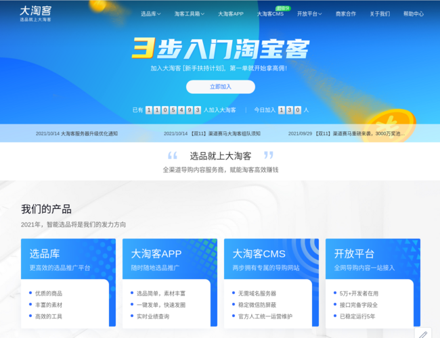Image resolution: width=440 pixels, height=338 pixels.
Task: Click the 智能选品将是我们的发力方向 subtitle
Action: coord(73,224)
